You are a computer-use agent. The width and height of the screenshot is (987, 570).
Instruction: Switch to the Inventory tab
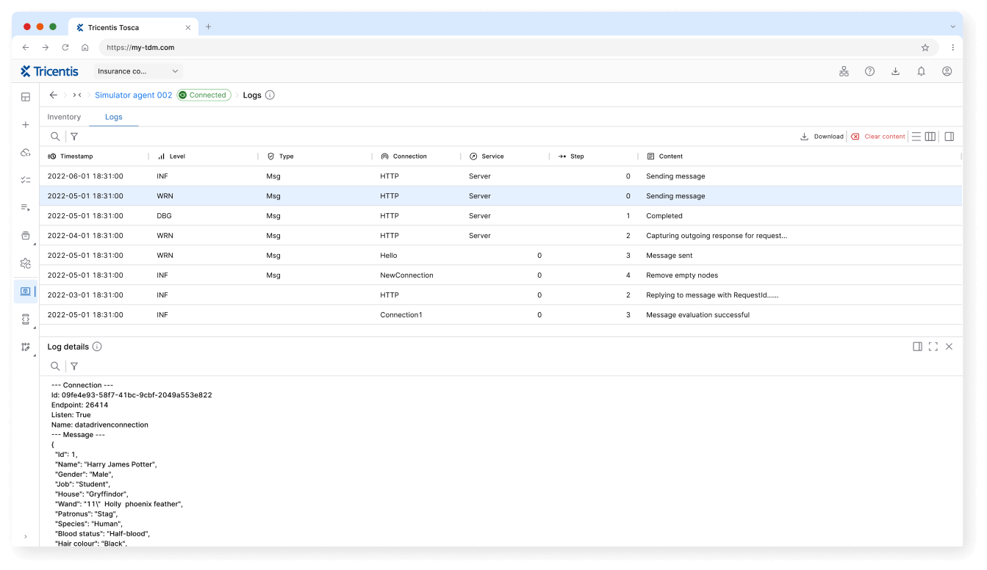tap(64, 117)
